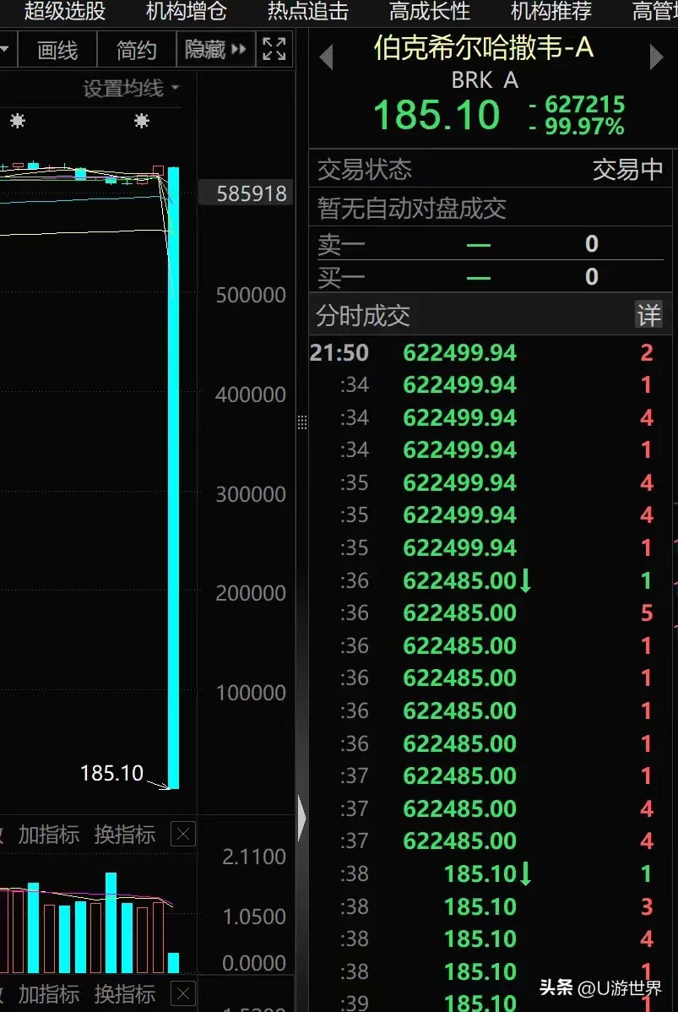
Task: Click the 买一 bid row
Action: tap(491, 277)
